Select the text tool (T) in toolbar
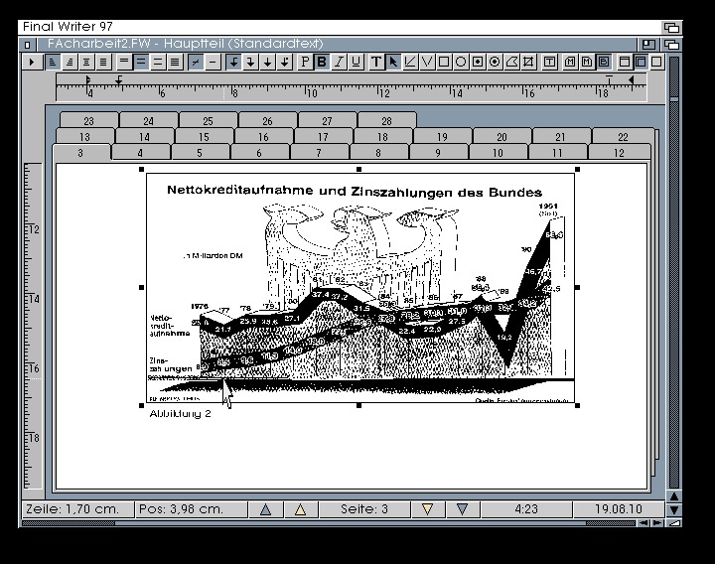Image resolution: width=715 pixels, height=564 pixels. click(x=376, y=62)
